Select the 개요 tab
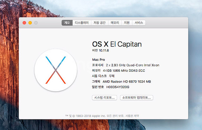202x130 pixels. pos(67,23)
